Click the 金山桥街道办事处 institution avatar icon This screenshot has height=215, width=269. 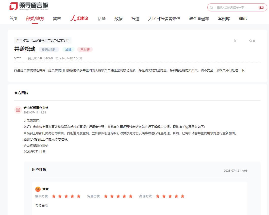(18, 110)
